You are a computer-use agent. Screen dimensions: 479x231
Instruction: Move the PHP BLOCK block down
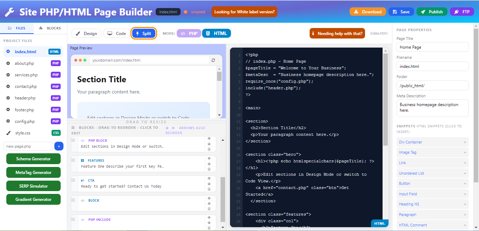(x=209, y=144)
